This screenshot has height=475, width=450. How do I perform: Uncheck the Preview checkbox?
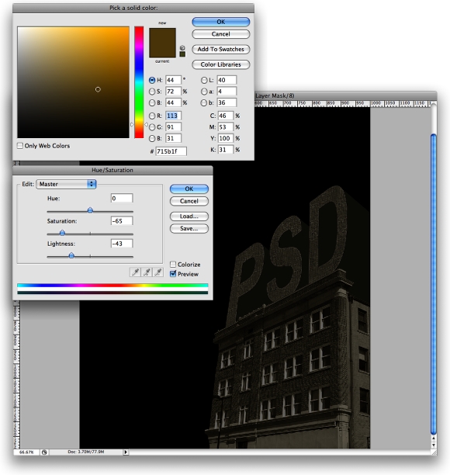[x=173, y=274]
